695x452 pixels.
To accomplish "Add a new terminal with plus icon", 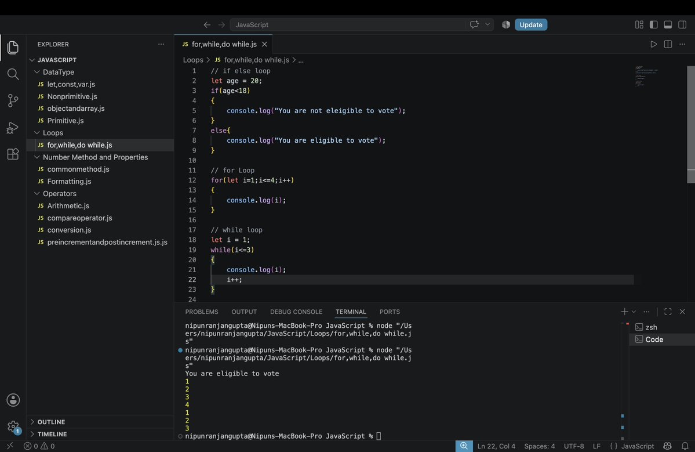I will pyautogui.click(x=624, y=312).
